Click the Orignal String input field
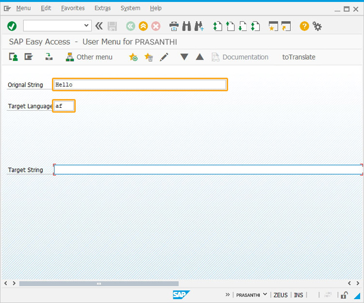The height and width of the screenshot is (303, 364). click(x=140, y=84)
